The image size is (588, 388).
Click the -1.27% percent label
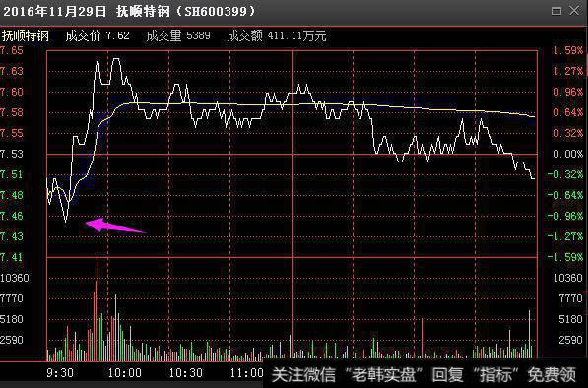tap(565, 236)
